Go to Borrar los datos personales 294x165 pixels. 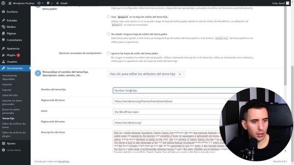click(11, 111)
